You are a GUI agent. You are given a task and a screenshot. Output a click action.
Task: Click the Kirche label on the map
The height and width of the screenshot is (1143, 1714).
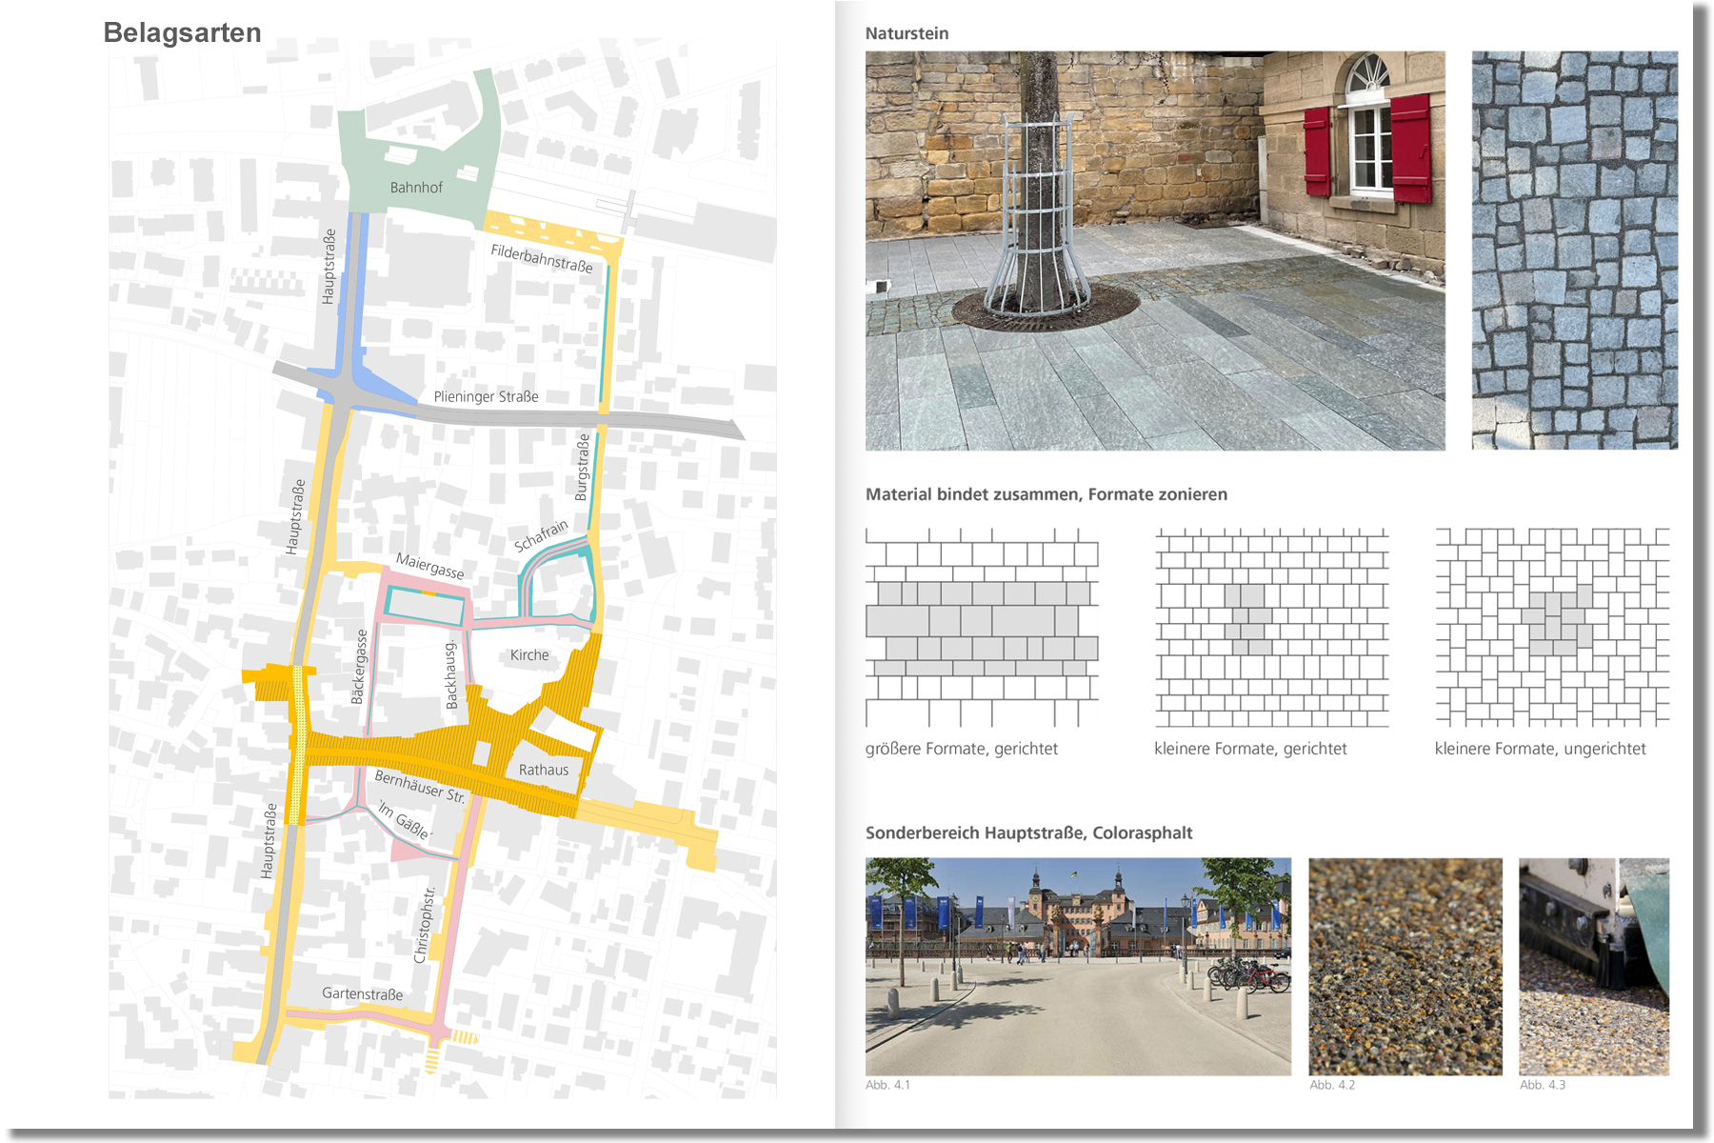529,655
